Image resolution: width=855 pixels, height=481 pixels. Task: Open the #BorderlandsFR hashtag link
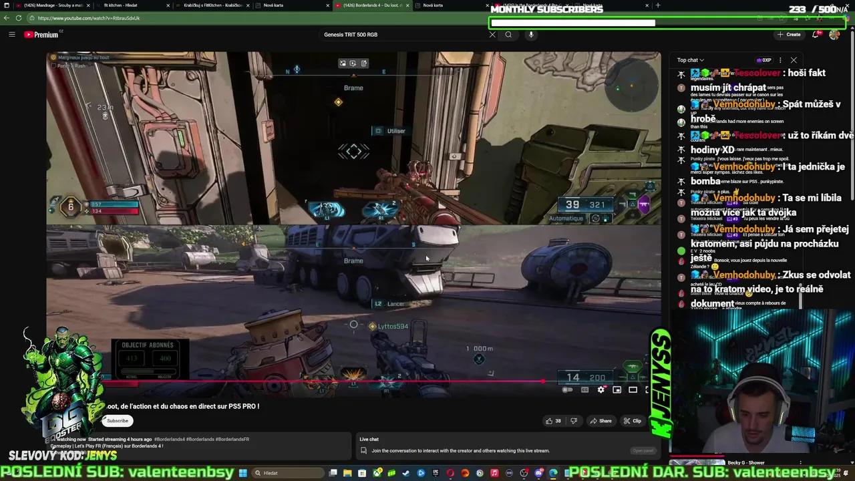232,440
